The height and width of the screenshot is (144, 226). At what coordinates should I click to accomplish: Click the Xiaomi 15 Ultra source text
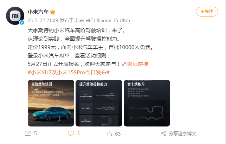(113, 20)
